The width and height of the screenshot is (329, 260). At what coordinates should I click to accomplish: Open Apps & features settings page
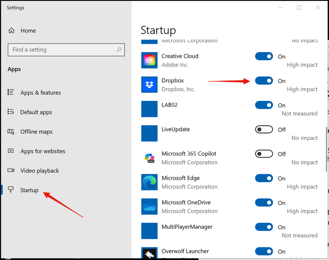pyautogui.click(x=40, y=93)
